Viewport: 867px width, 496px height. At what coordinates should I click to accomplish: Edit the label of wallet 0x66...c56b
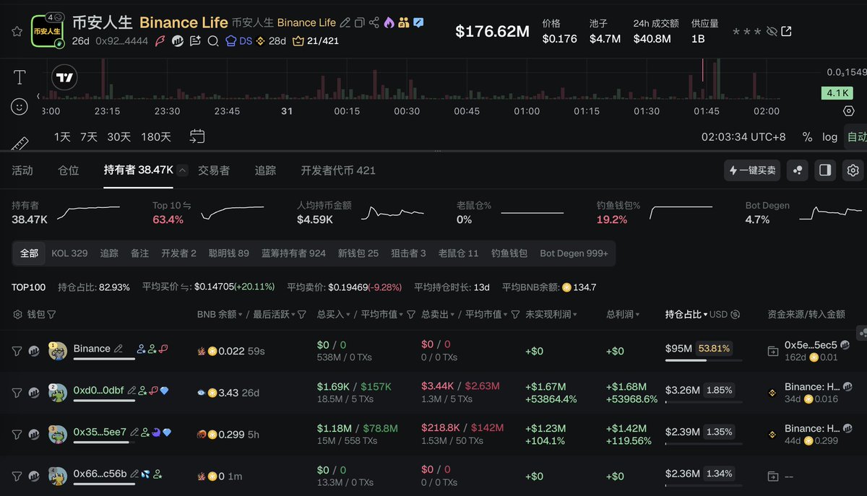[x=134, y=474]
